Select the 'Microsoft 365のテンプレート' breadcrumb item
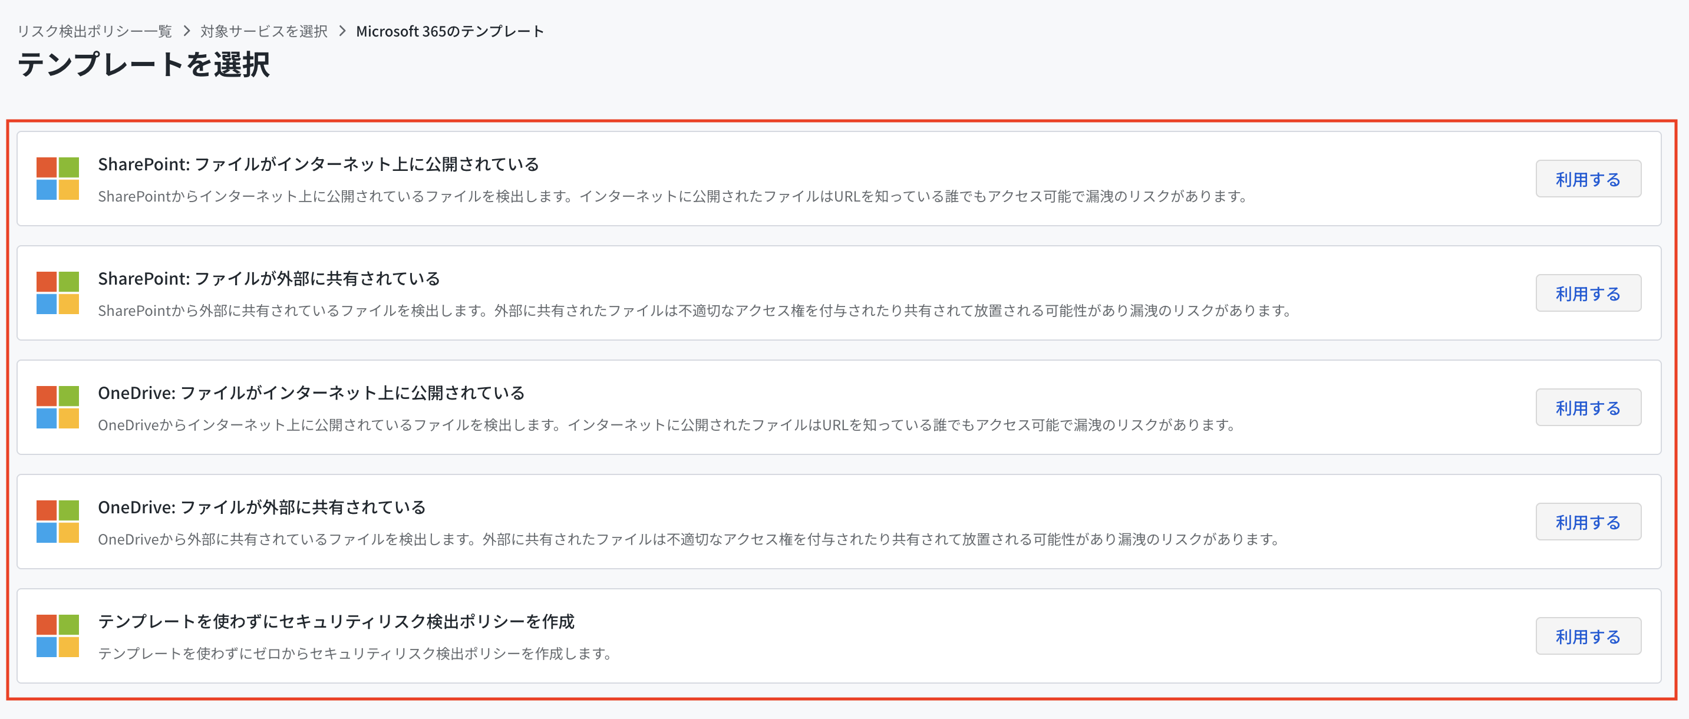The image size is (1689, 719). point(450,31)
